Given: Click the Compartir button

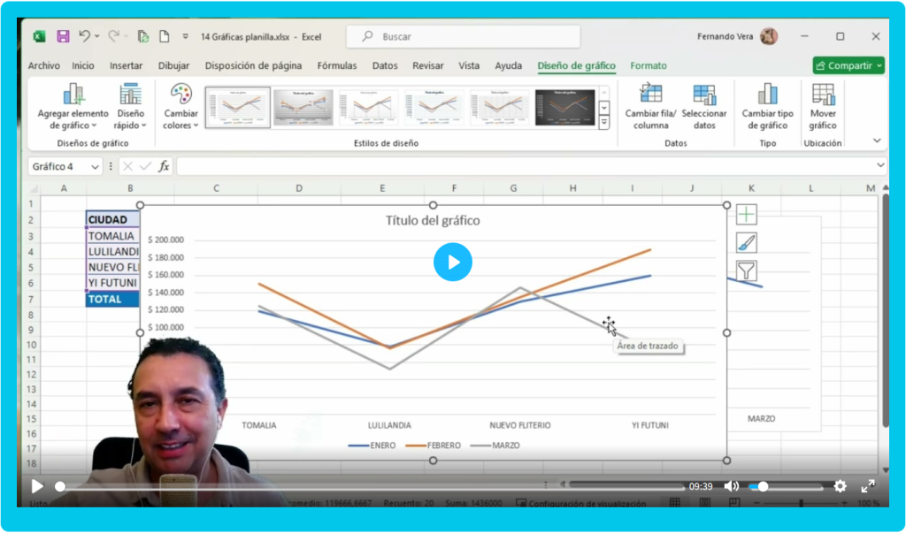Looking at the screenshot, I should pos(848,65).
